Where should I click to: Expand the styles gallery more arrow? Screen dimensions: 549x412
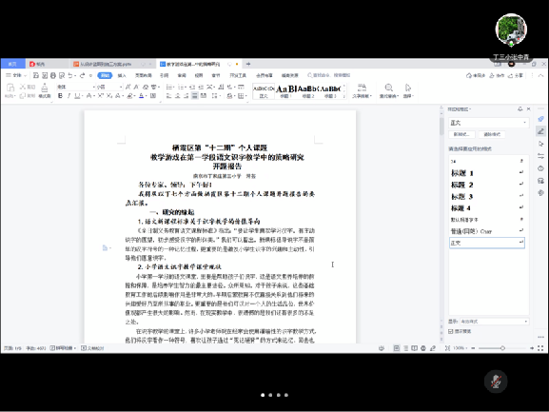343,96
